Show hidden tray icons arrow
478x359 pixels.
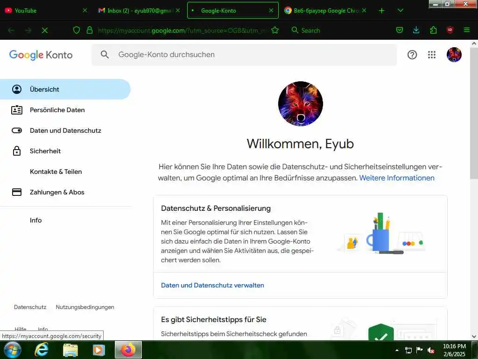pyautogui.click(x=397, y=350)
